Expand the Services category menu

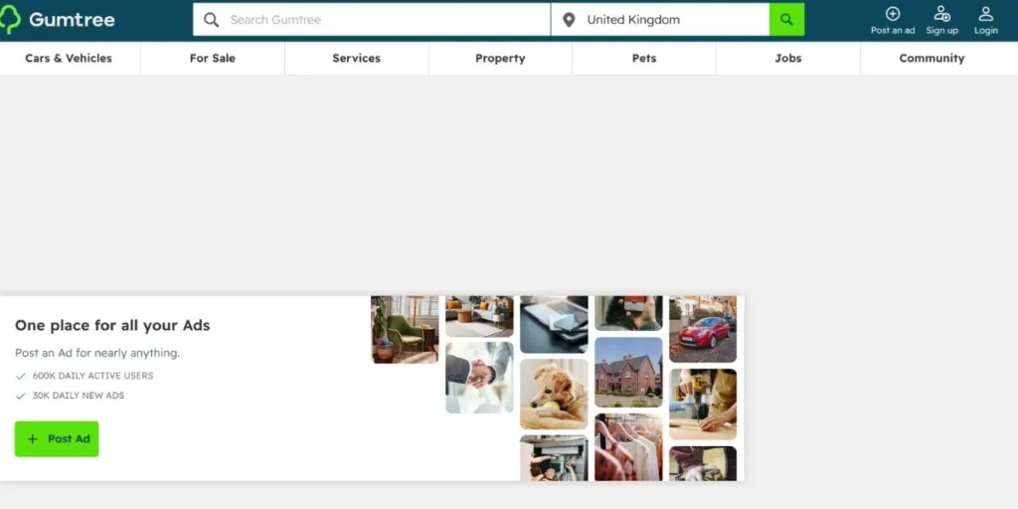tap(357, 59)
